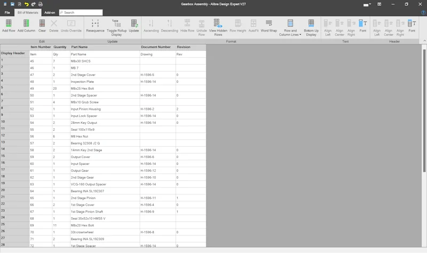427x253 pixels.
Task: Select the Item Number column header
Action: point(41,47)
